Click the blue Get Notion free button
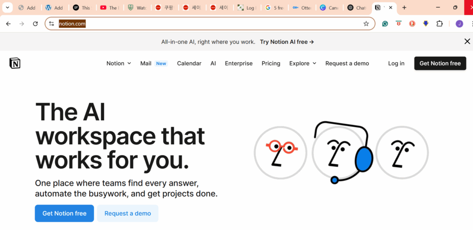 pyautogui.click(x=64, y=213)
